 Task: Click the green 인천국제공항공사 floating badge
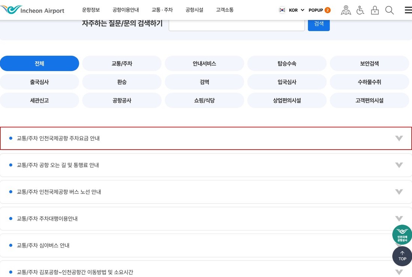click(402, 235)
